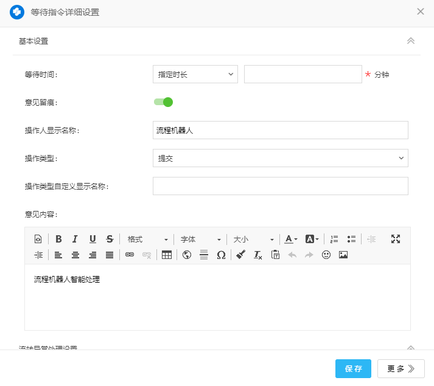Viewport: 434px width, 386px height.
Task: Toggle the 意见留痕 switch
Action: [x=164, y=102]
